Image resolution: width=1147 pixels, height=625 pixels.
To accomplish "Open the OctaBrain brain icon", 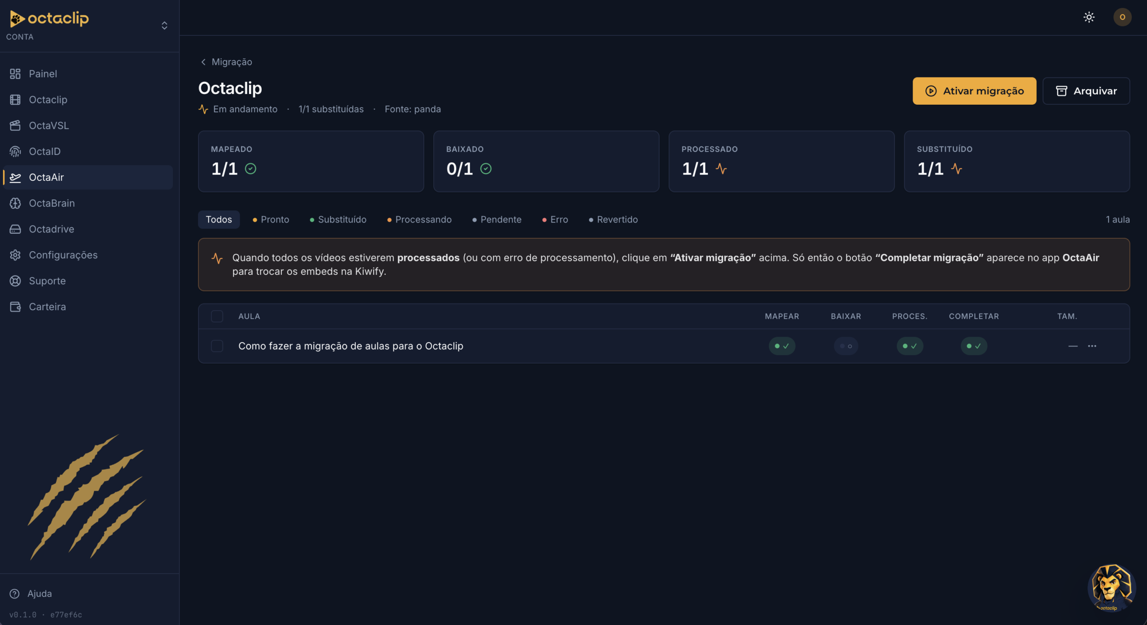I will pyautogui.click(x=15, y=203).
